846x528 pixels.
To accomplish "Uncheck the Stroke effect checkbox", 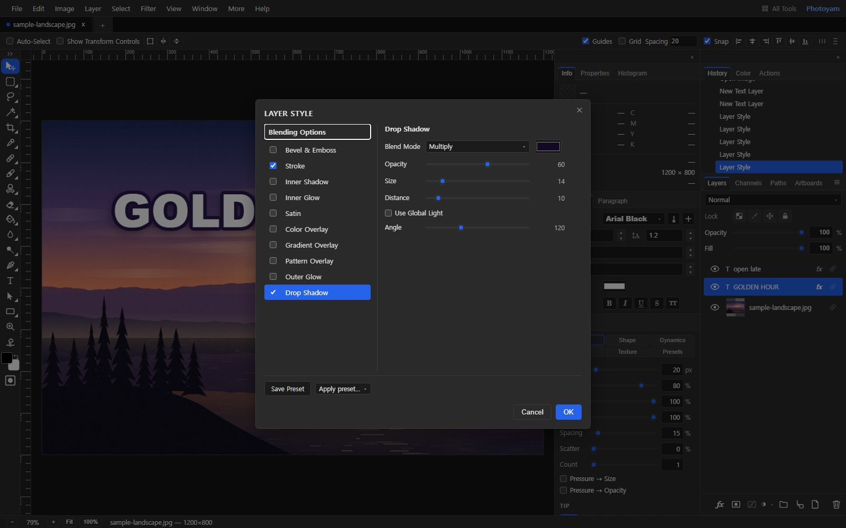I will (x=273, y=166).
